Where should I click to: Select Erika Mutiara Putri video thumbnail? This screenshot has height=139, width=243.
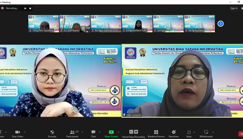137,24
